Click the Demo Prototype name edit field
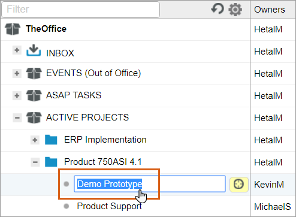Viewport: 296px width, 217px height. click(150, 184)
